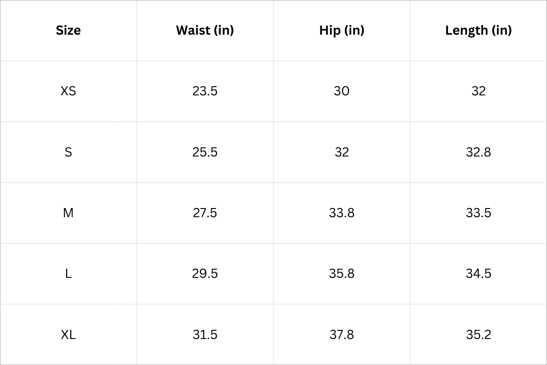Click the Size column header
This screenshot has height=365, width=547.
(68, 30)
